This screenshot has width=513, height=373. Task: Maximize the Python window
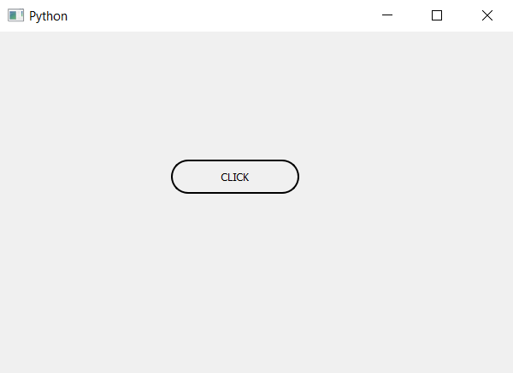coord(437,15)
